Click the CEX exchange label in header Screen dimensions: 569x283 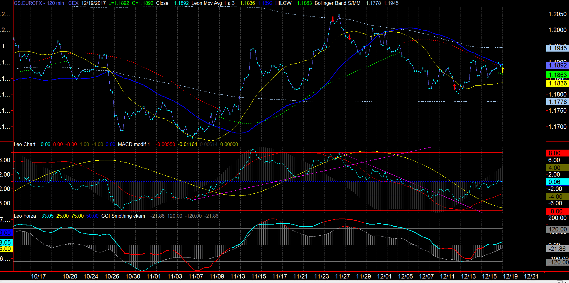pyautogui.click(x=73, y=3)
